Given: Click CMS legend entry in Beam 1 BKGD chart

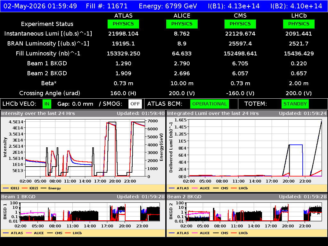Looking at the screenshot, I should click(x=55, y=233).
